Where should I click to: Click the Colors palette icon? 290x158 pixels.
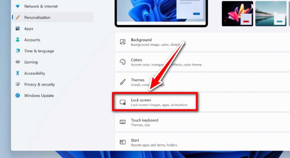(x=123, y=62)
